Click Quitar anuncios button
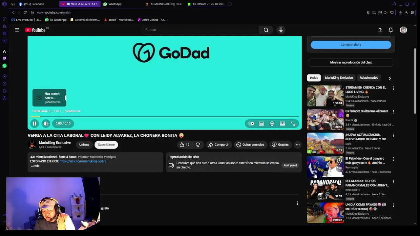 coord(250,145)
